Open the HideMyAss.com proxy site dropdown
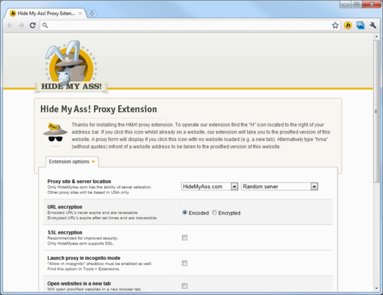The width and height of the screenshot is (383, 295). click(209, 186)
